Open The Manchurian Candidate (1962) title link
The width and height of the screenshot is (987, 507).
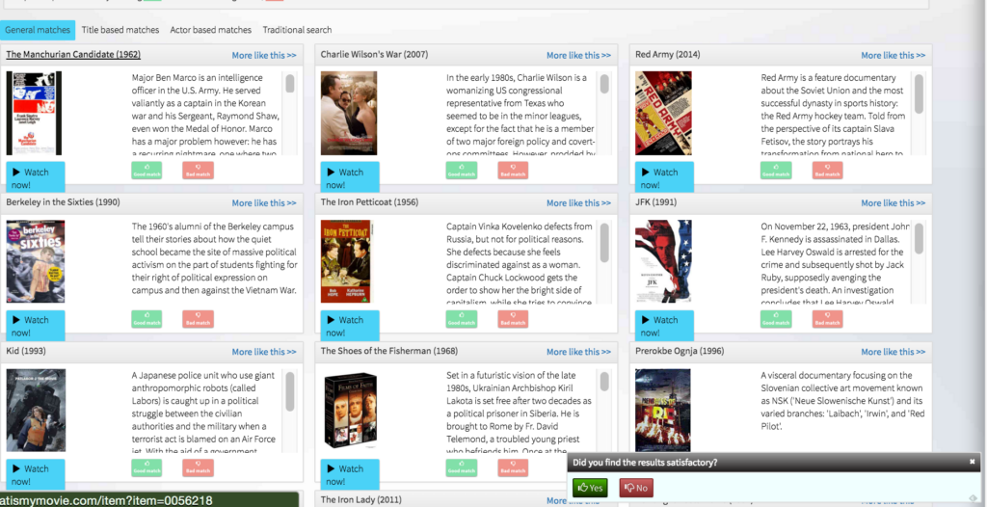[x=73, y=55]
